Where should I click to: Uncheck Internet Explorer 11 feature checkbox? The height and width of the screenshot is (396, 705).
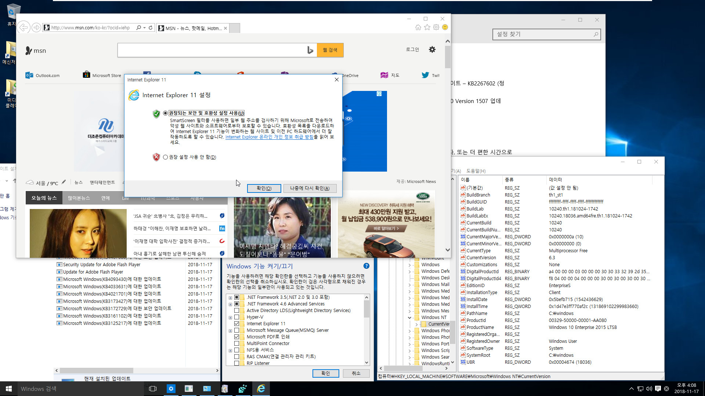(x=236, y=324)
